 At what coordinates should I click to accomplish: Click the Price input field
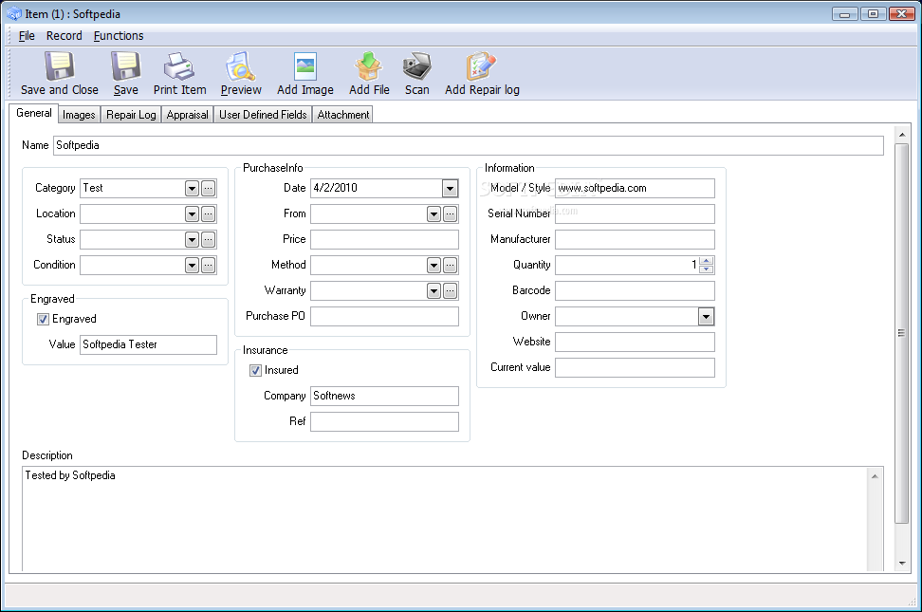[x=384, y=239]
